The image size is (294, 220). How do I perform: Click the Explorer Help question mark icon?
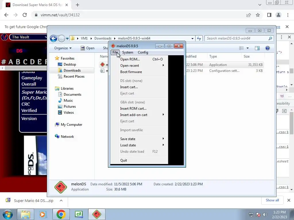[268, 48]
